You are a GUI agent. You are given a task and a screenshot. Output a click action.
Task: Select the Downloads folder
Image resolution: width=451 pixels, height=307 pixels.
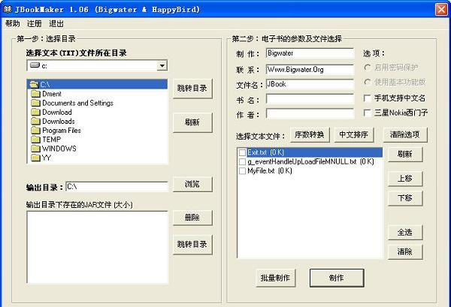(x=53, y=122)
